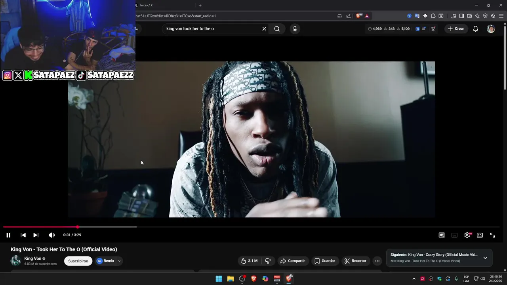Viewport: 507px width, 285px height.
Task: Click the Compartir button
Action: [x=292, y=261]
